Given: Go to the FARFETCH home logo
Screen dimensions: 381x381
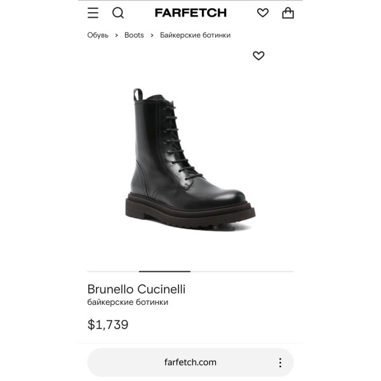Looking at the screenshot, I should pos(190,13).
